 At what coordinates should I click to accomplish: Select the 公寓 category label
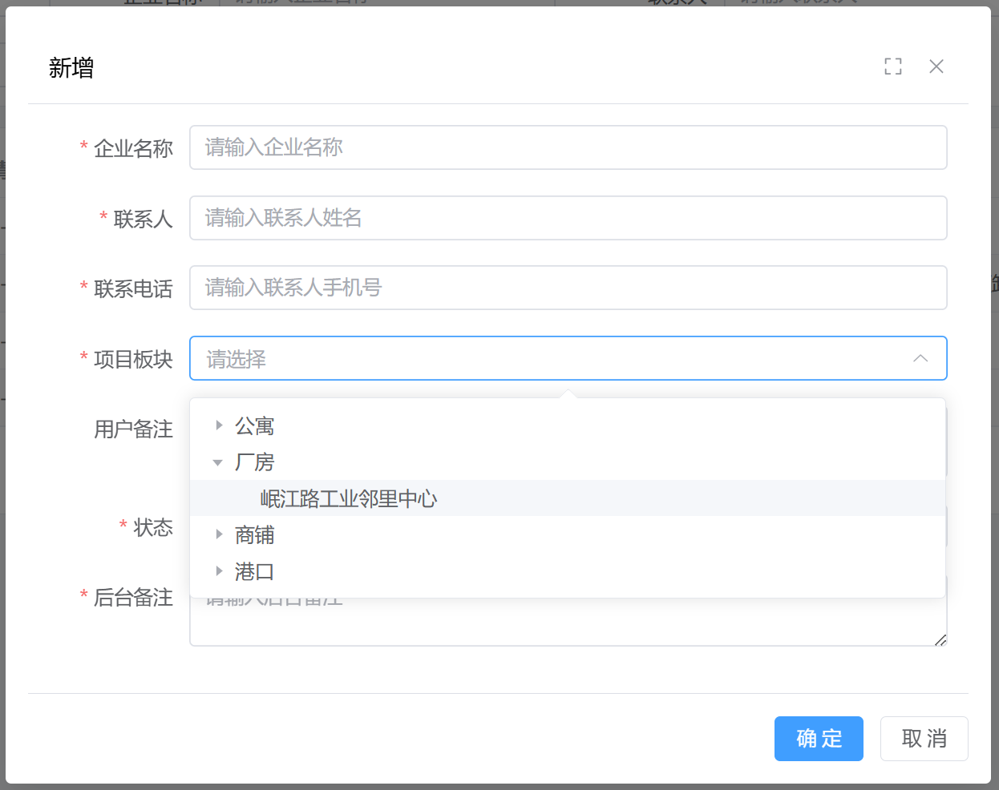click(x=255, y=426)
